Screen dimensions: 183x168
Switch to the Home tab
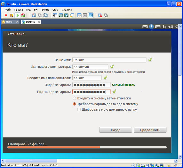pos(9,22)
